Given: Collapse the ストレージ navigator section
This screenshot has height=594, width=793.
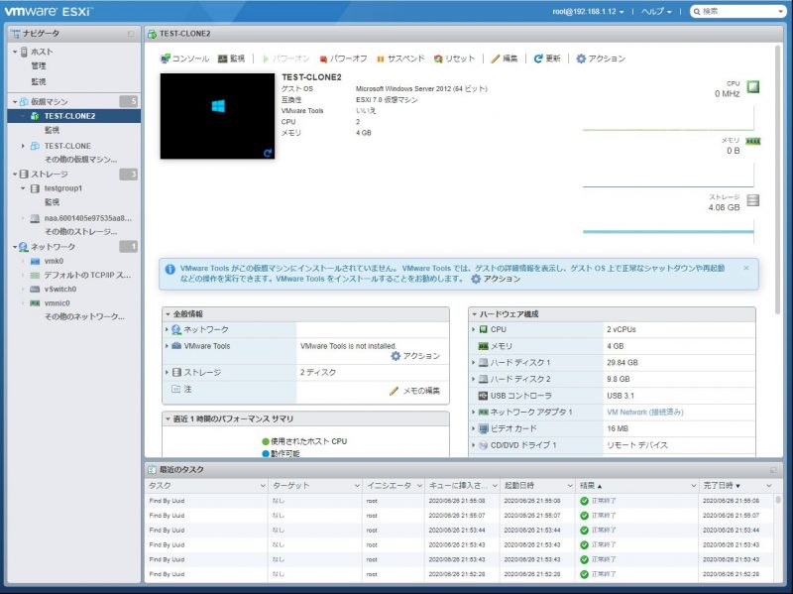Looking at the screenshot, I should coord(15,175).
